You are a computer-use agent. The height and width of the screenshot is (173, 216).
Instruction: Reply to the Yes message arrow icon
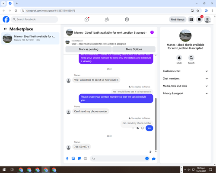pos(138,128)
